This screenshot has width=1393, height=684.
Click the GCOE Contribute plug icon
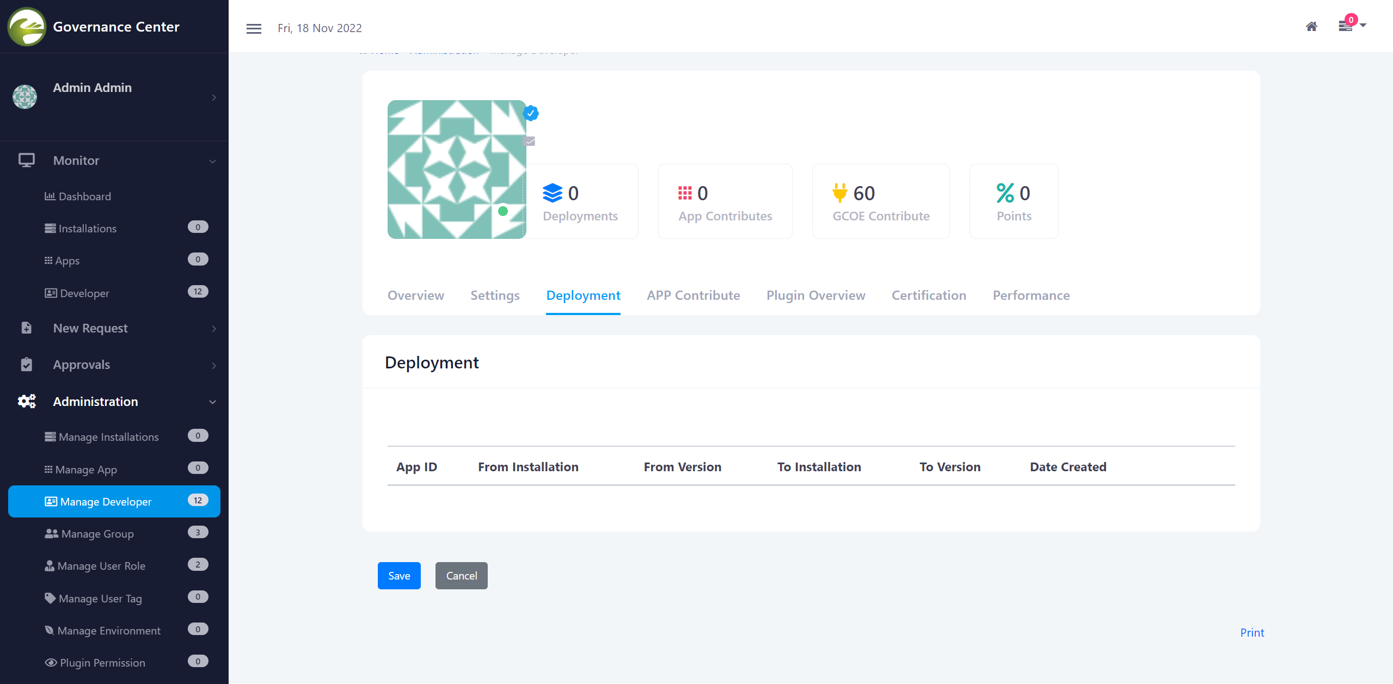(840, 193)
